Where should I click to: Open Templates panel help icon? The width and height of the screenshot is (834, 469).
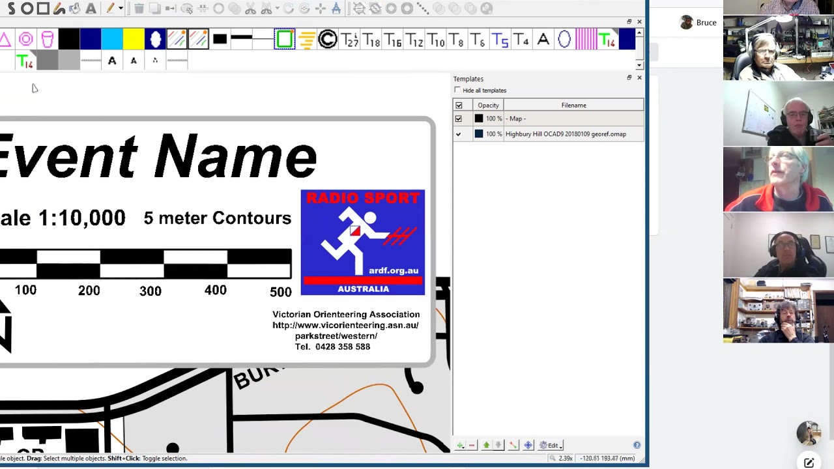(637, 445)
